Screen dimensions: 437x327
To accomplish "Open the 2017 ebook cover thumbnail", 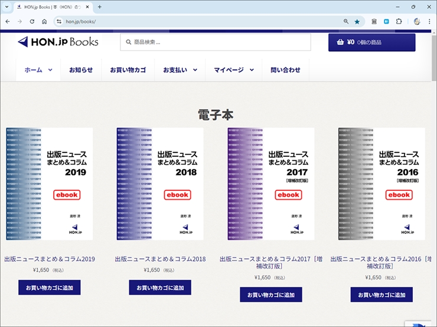I will point(271,184).
